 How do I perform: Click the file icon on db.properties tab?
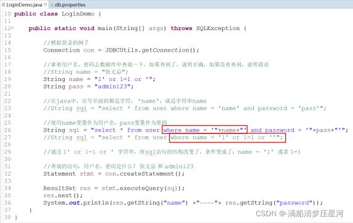pyautogui.click(x=52, y=4)
